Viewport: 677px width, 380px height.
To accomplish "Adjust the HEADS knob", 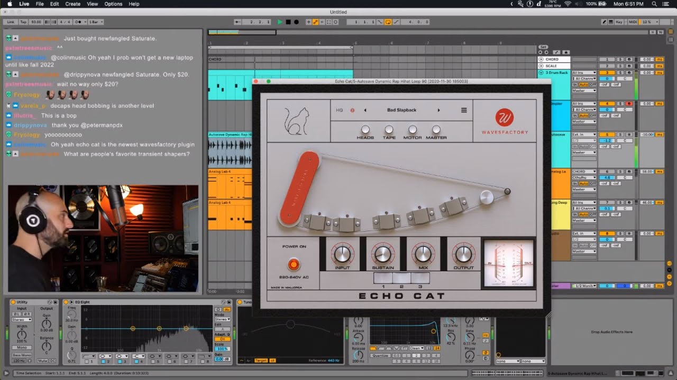I will 365,129.
